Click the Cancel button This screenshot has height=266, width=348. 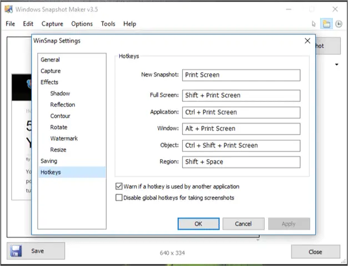point(244,224)
